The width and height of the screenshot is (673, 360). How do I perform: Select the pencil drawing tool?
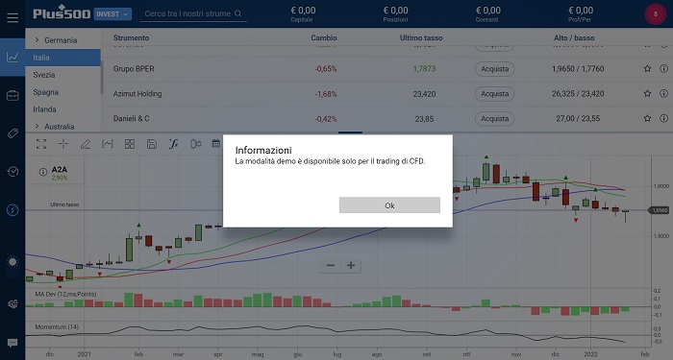click(86, 144)
